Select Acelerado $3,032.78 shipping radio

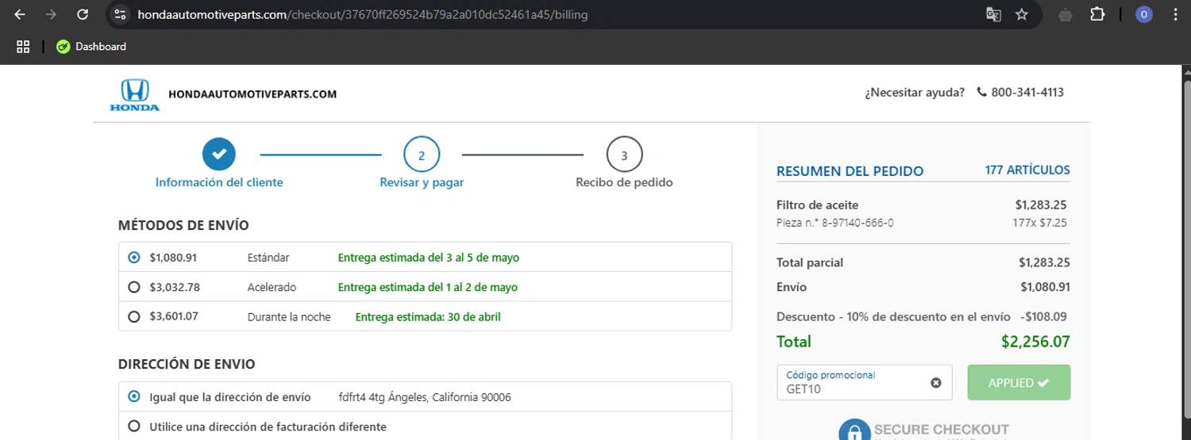coord(133,287)
